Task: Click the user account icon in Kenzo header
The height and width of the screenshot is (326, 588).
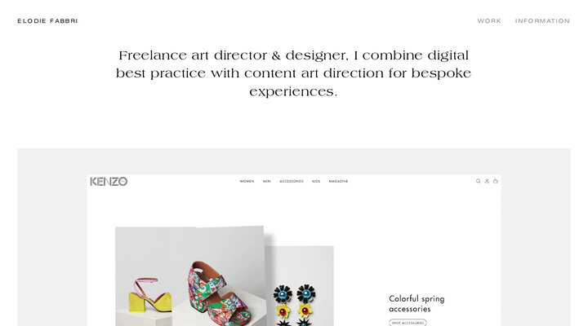Action: pyautogui.click(x=487, y=181)
